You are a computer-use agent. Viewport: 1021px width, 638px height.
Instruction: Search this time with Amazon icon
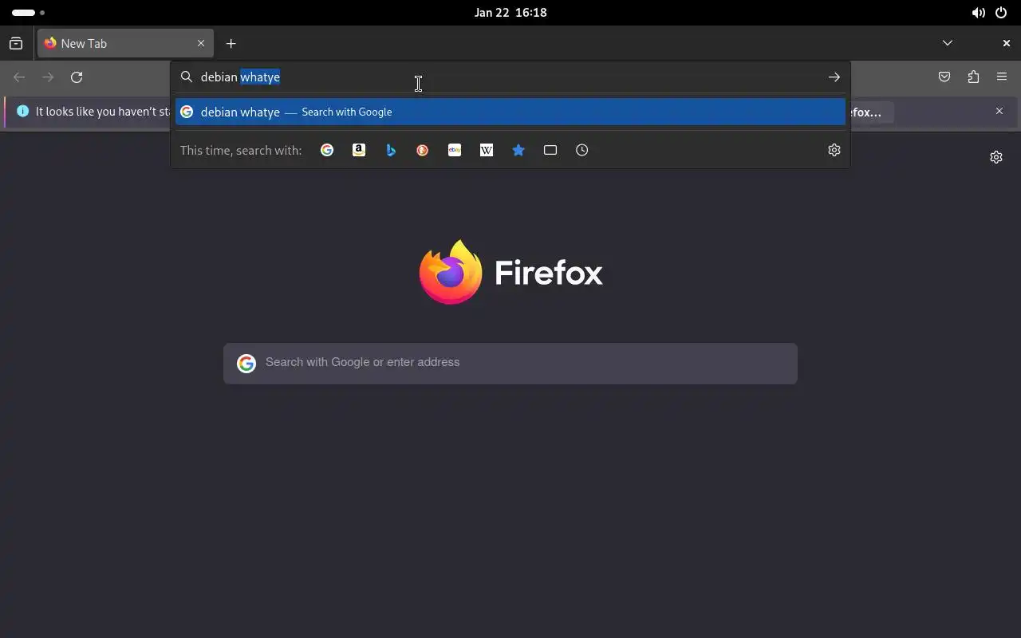click(359, 150)
